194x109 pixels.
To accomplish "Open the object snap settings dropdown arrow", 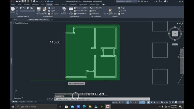I will pos(146,102).
